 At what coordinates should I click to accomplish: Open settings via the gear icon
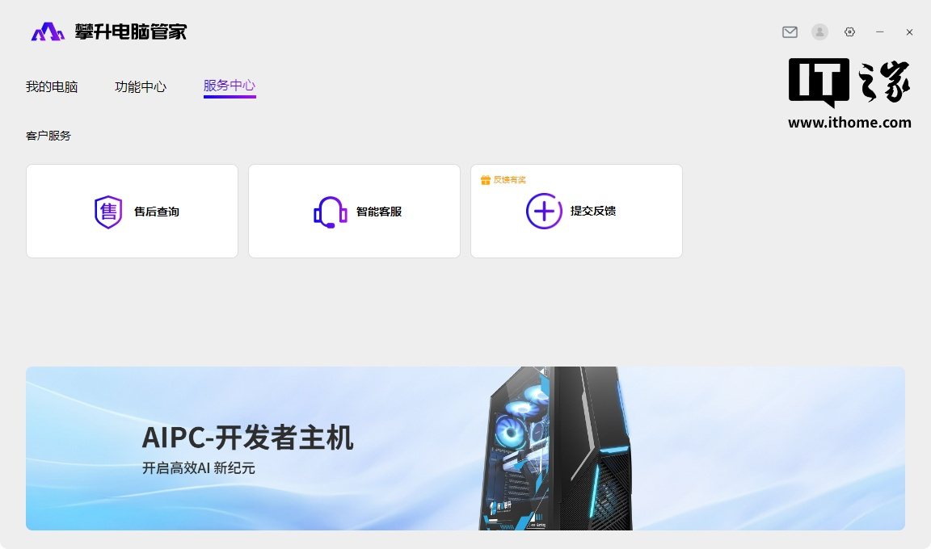tap(849, 32)
